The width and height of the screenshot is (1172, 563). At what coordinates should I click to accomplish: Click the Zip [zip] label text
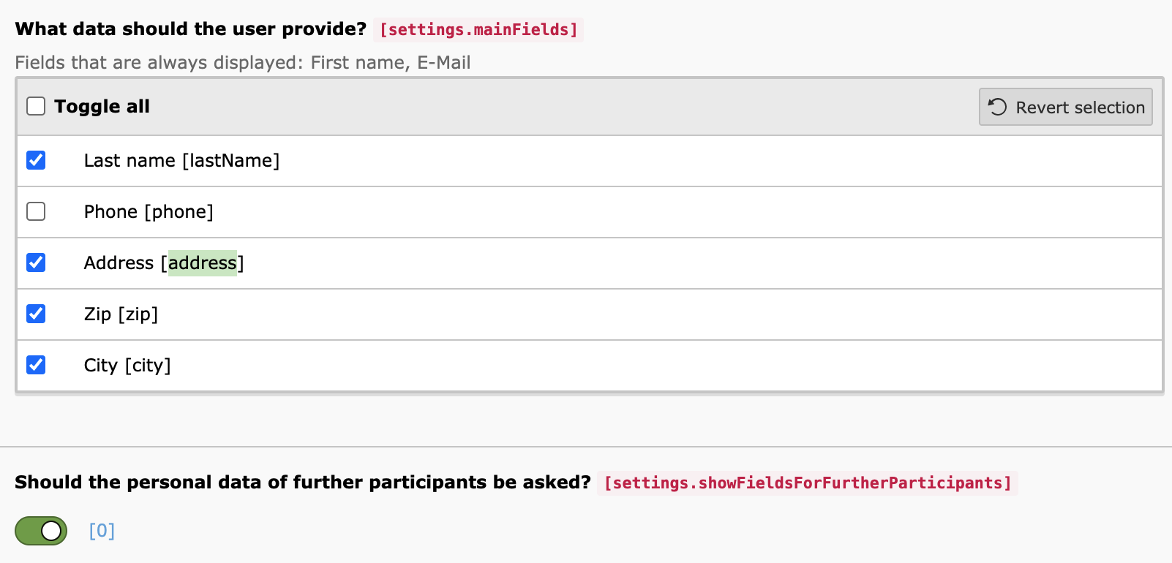pos(121,314)
